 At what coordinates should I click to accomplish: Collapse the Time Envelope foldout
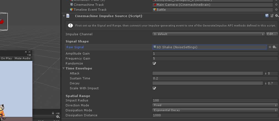64,68
